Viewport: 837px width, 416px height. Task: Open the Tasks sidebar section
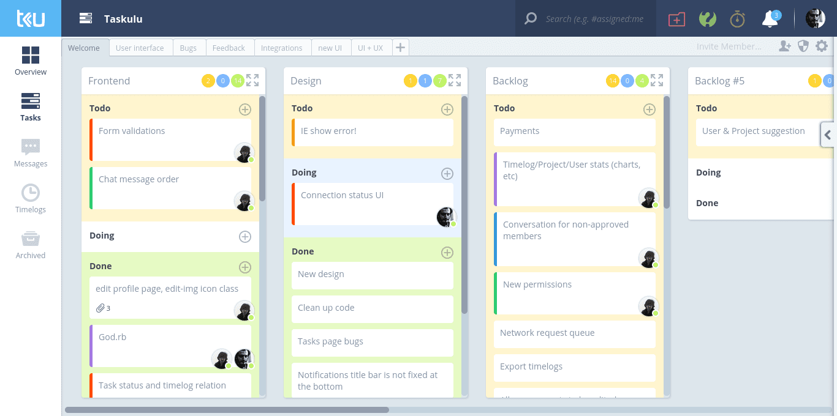click(31, 107)
